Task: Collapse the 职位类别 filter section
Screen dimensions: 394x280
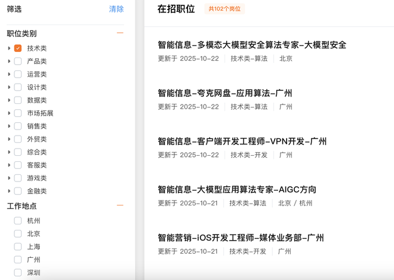Action: click(x=120, y=33)
